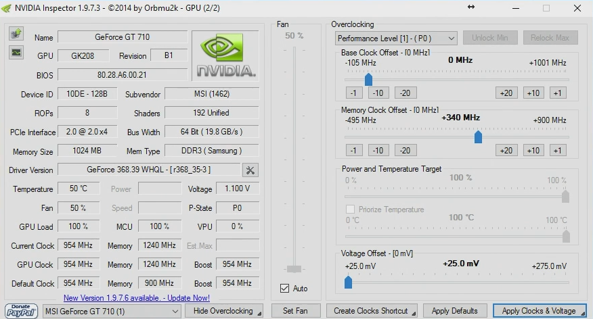Open the New Version 1.9.7.6 update link
The height and width of the screenshot is (319, 593).
137,298
